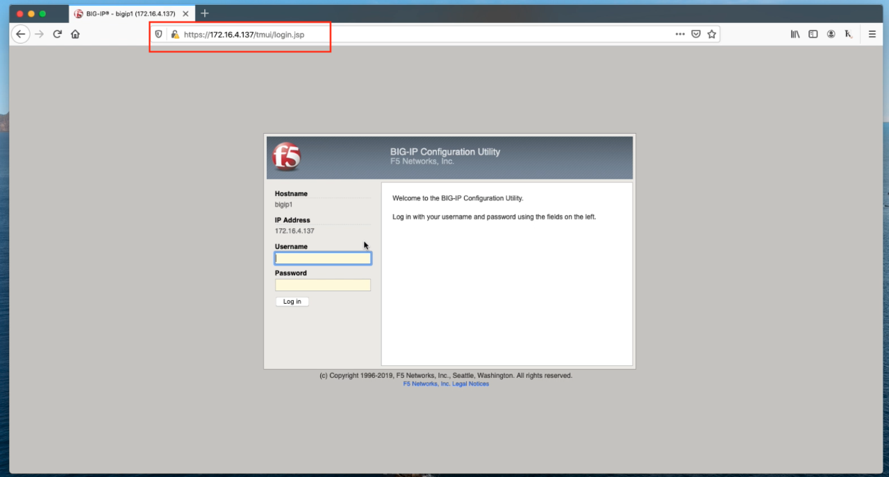The height and width of the screenshot is (477, 889).
Task: Bookmark this page with the star
Action: click(712, 34)
